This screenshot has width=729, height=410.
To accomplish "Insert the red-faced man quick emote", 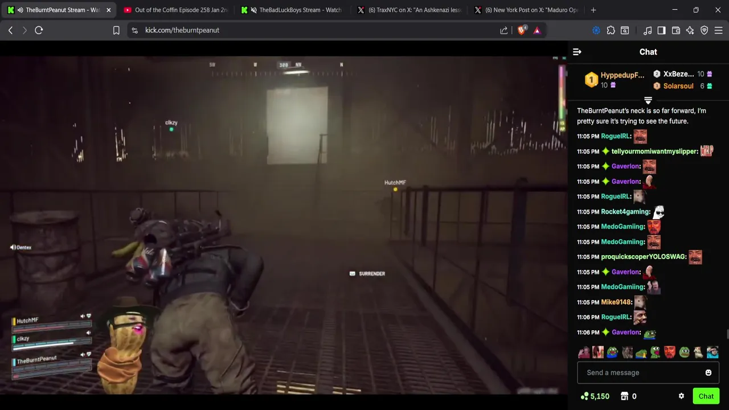I will [670, 352].
